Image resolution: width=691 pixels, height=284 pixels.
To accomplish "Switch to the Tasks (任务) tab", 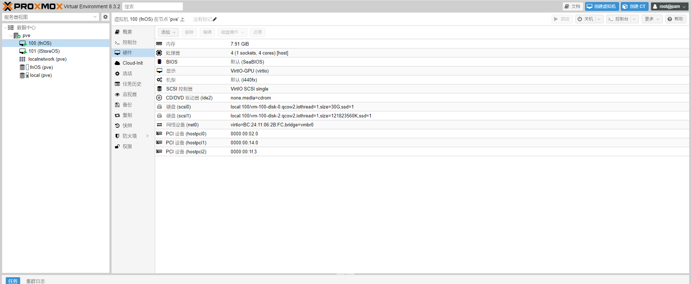I will 13,281.
